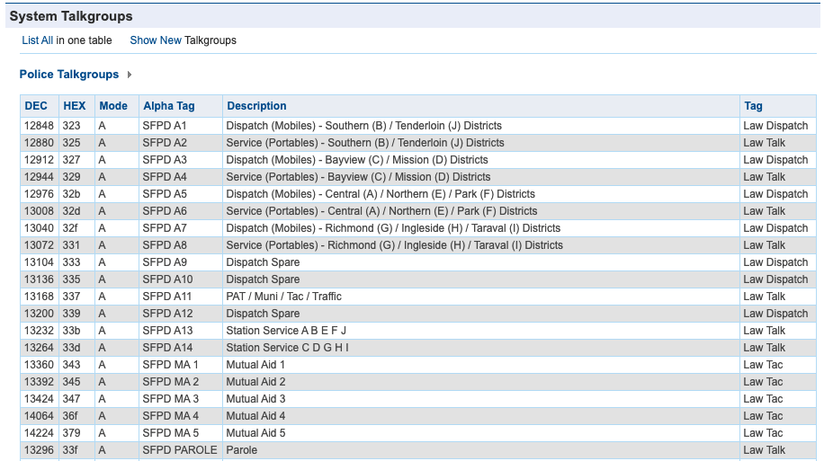This screenshot has height=461, width=833.
Task: Select description Mutual Aid 5
Action: [255, 433]
